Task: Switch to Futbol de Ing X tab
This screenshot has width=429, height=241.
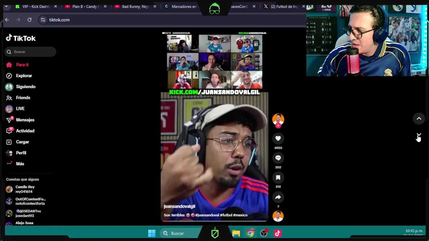Action: (x=284, y=6)
